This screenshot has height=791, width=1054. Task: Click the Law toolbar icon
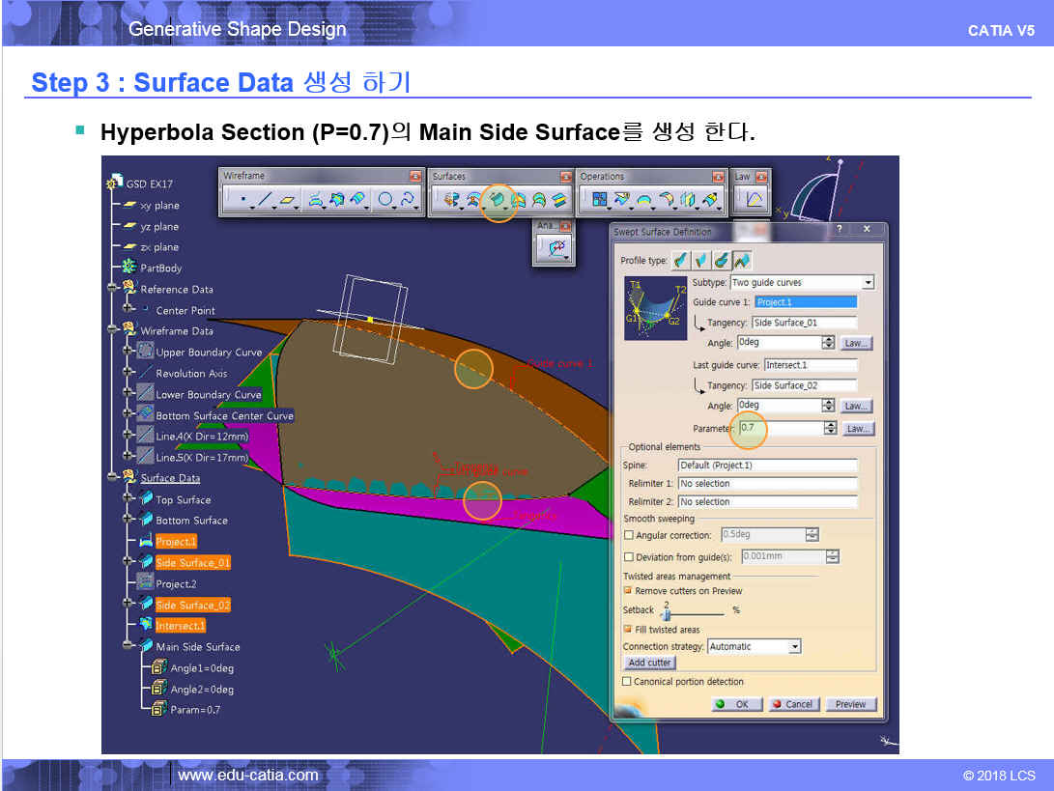(x=754, y=200)
